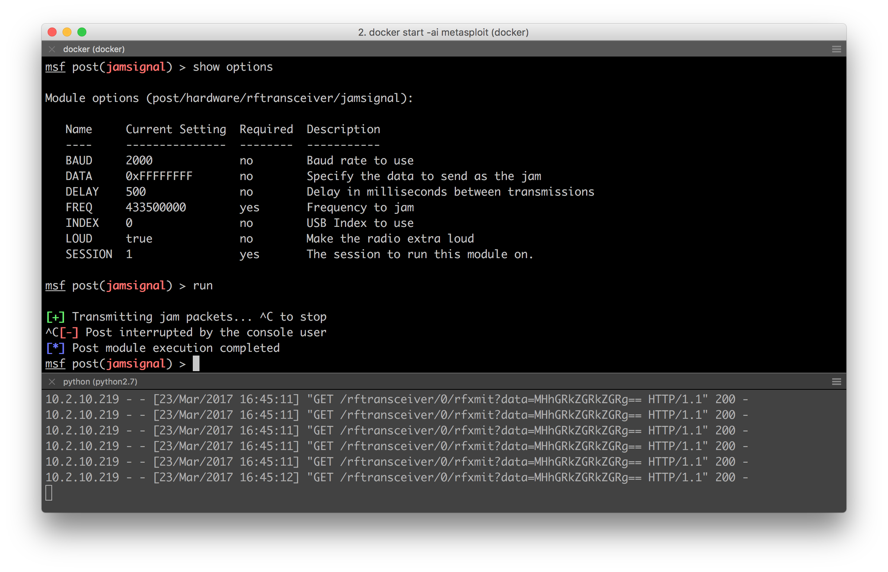Click the msf prompt cursor block
The height and width of the screenshot is (572, 888).
pyautogui.click(x=196, y=363)
